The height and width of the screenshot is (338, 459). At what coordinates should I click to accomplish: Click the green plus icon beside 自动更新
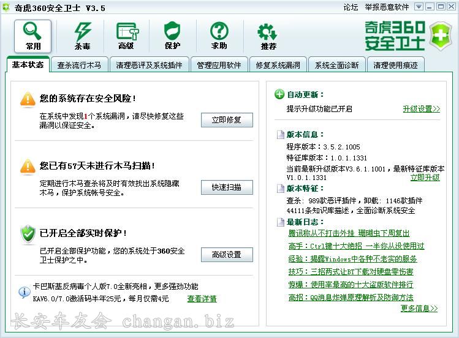tap(279, 94)
